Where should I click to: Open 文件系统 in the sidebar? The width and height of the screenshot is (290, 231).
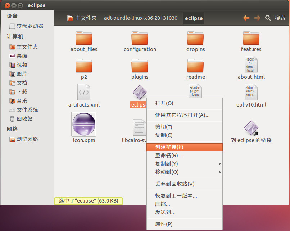point(27,110)
